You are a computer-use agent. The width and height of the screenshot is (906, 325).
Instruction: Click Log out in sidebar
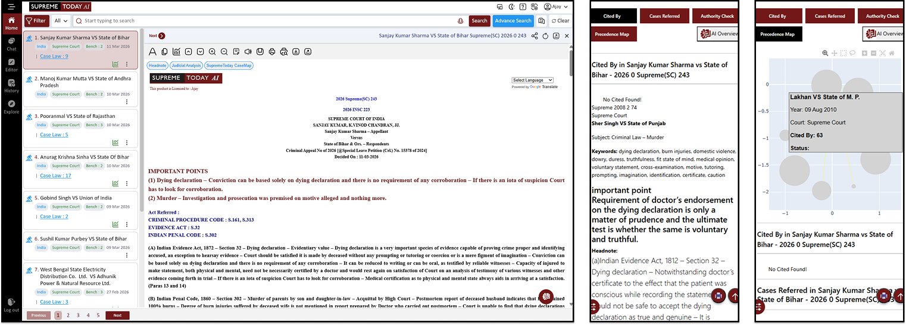11,305
